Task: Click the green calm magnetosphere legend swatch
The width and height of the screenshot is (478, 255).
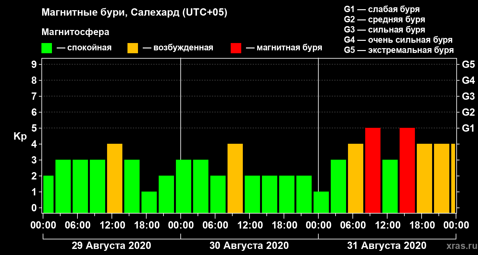Action: [47, 48]
